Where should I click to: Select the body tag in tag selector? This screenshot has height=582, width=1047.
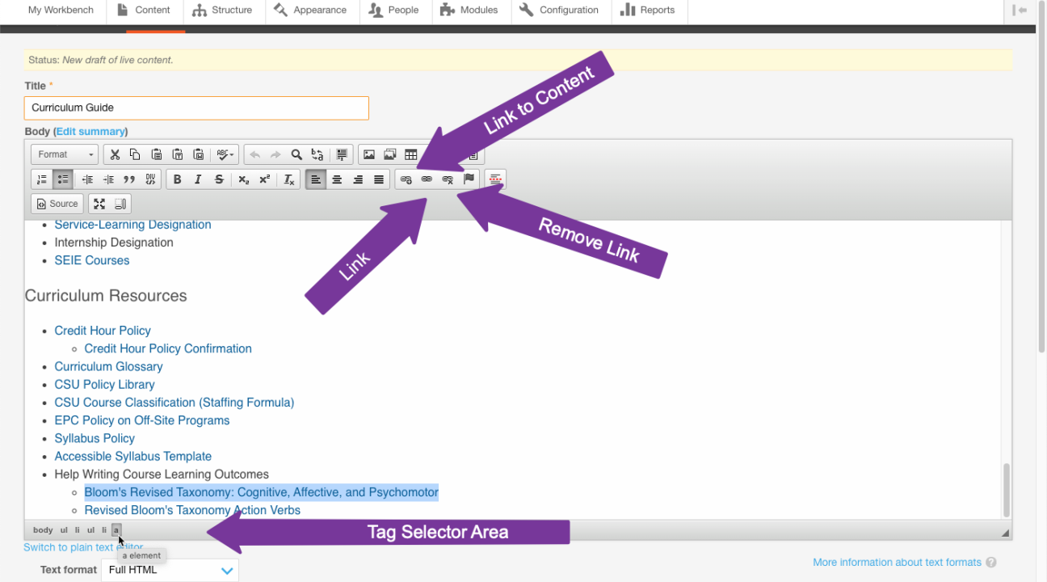(x=43, y=530)
